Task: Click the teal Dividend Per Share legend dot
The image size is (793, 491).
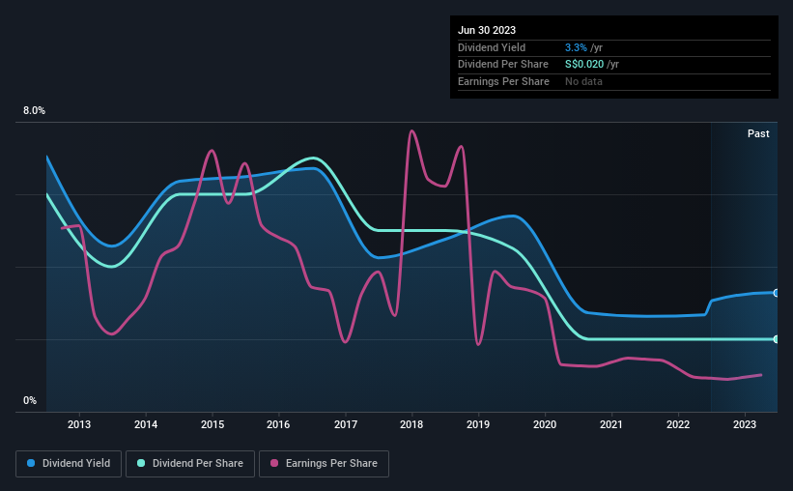Action: (x=141, y=463)
